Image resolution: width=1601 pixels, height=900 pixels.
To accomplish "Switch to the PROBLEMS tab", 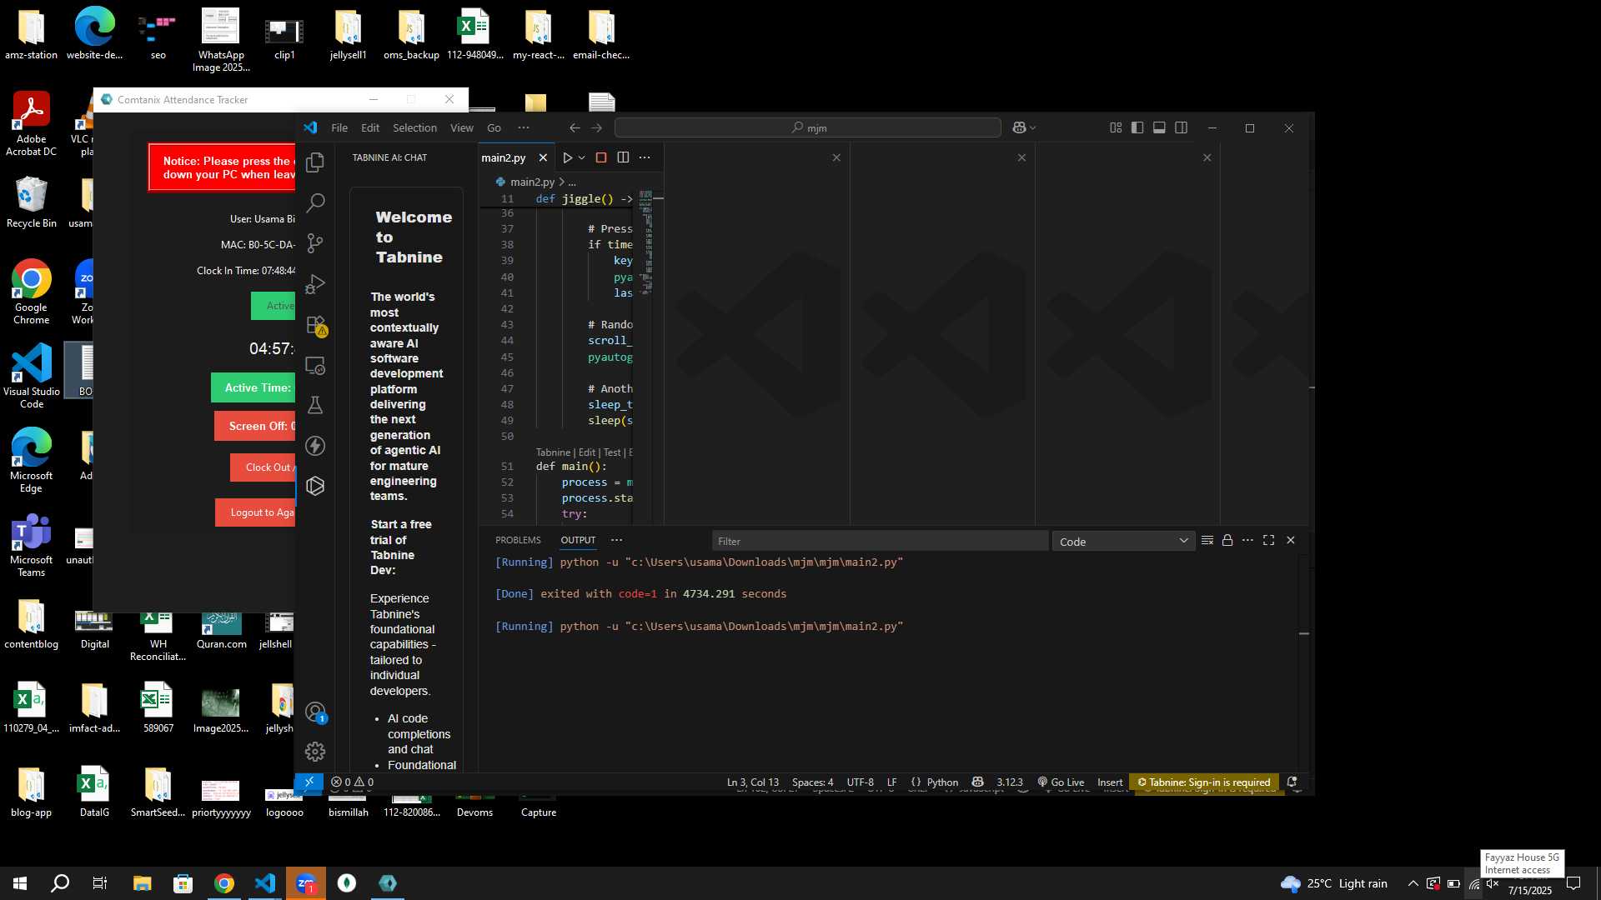I will 518,540.
